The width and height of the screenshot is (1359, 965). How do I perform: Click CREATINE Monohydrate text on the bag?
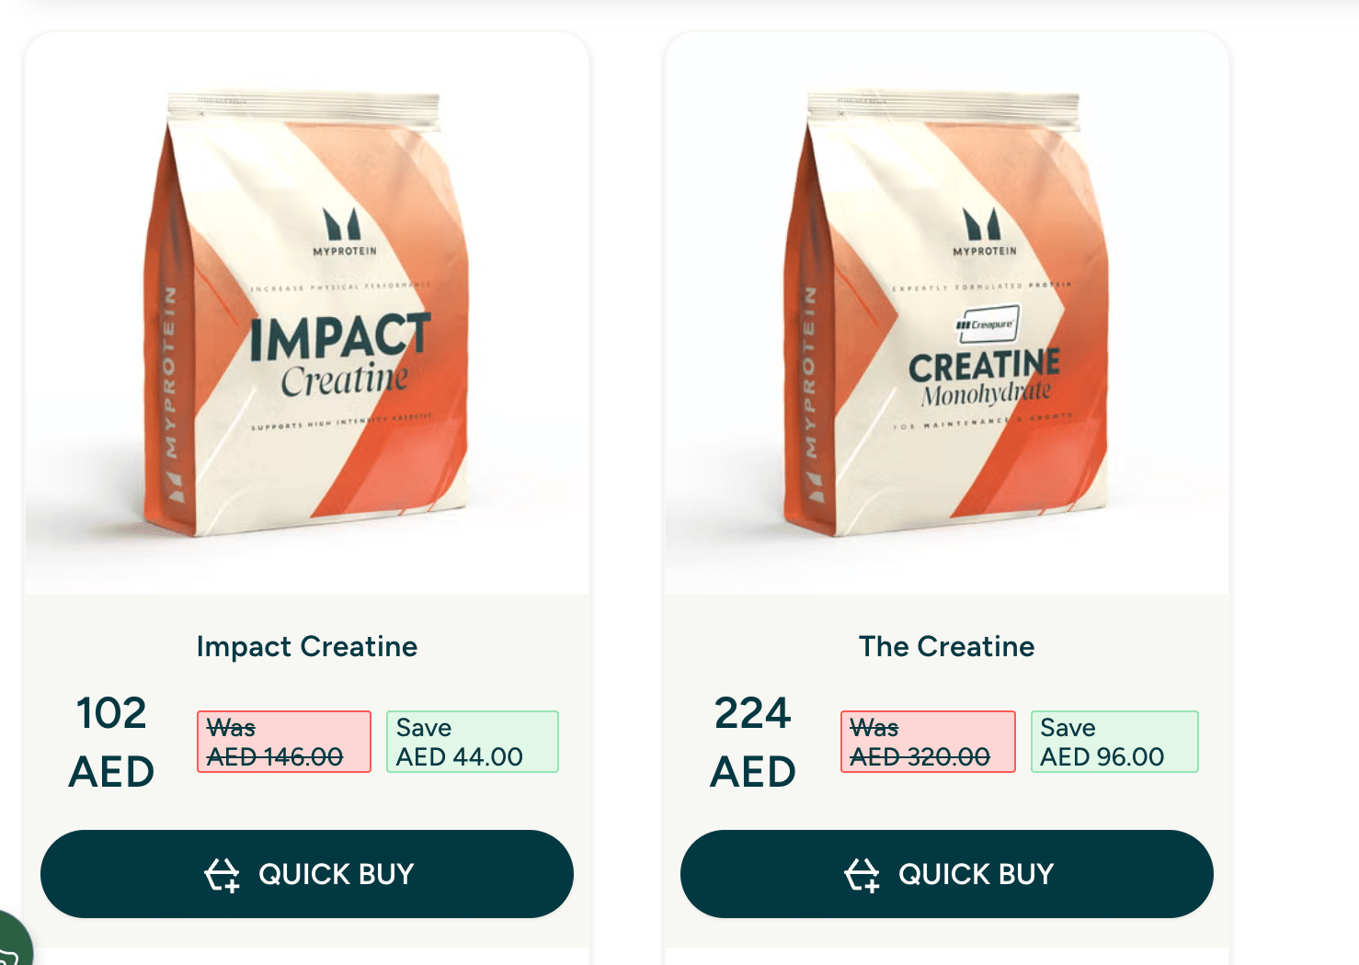tap(985, 377)
